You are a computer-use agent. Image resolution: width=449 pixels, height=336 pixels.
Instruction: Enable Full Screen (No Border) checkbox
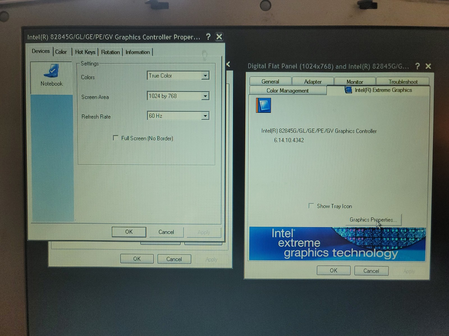click(x=115, y=138)
